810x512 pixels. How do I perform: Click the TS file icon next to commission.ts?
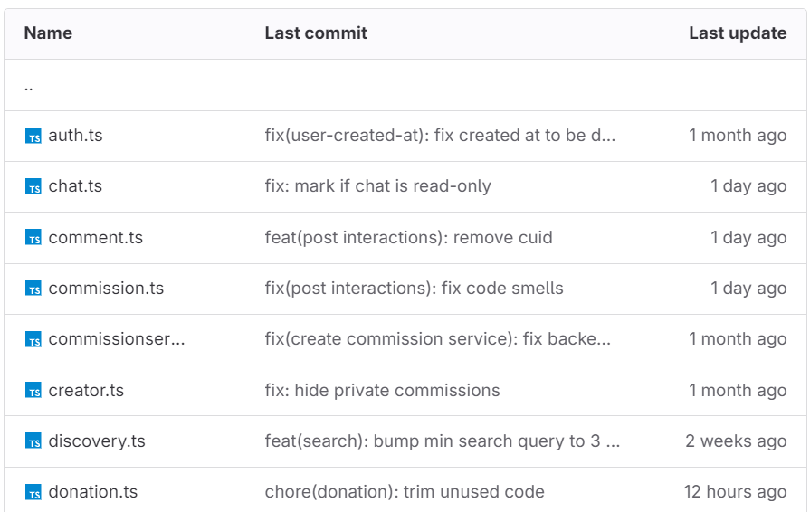33,289
